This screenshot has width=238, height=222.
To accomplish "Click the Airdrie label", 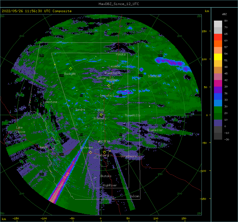I will point(104,141).
